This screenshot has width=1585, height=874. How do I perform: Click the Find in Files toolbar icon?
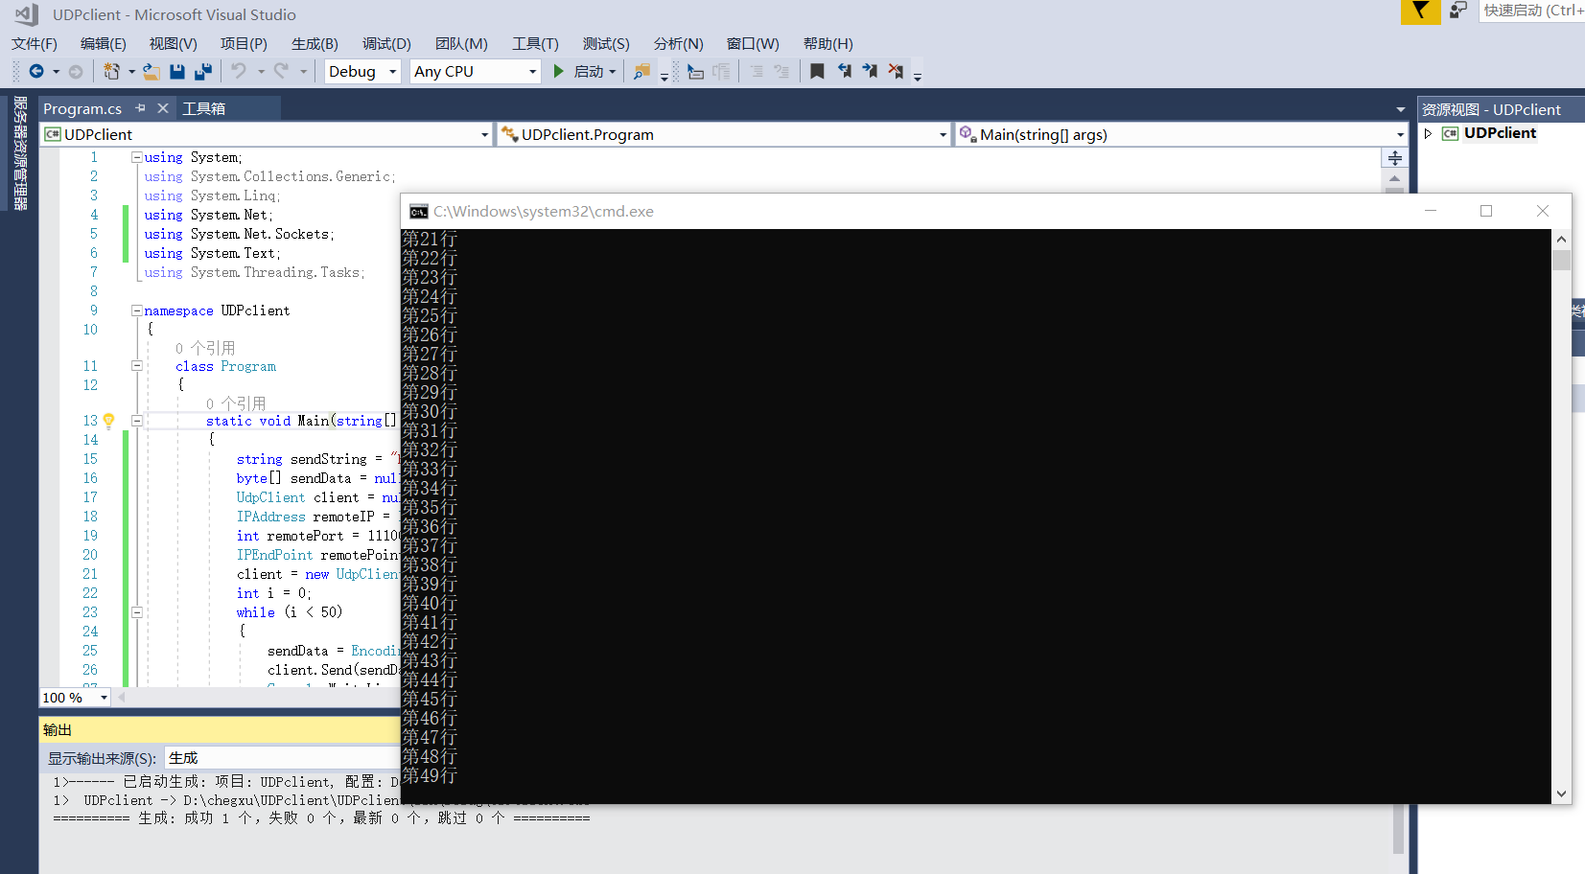[x=641, y=71]
